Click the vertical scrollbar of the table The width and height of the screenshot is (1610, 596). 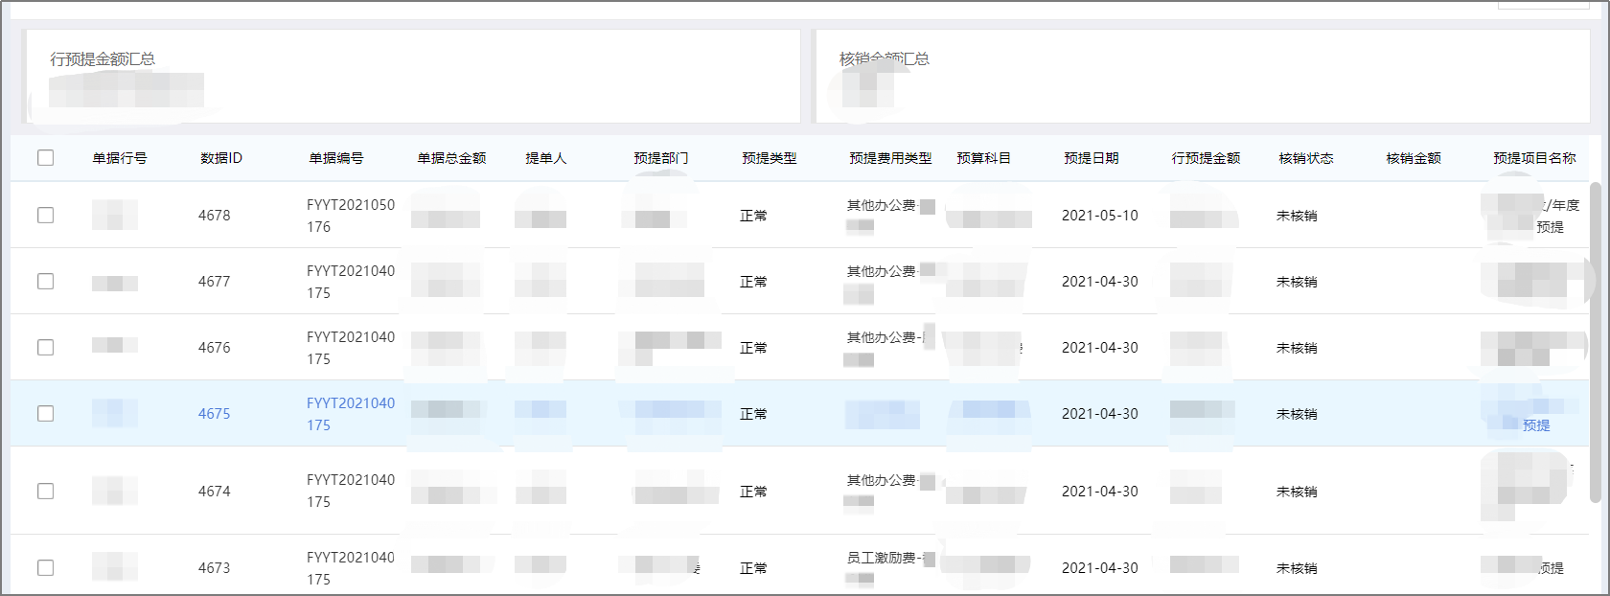[x=1595, y=341]
